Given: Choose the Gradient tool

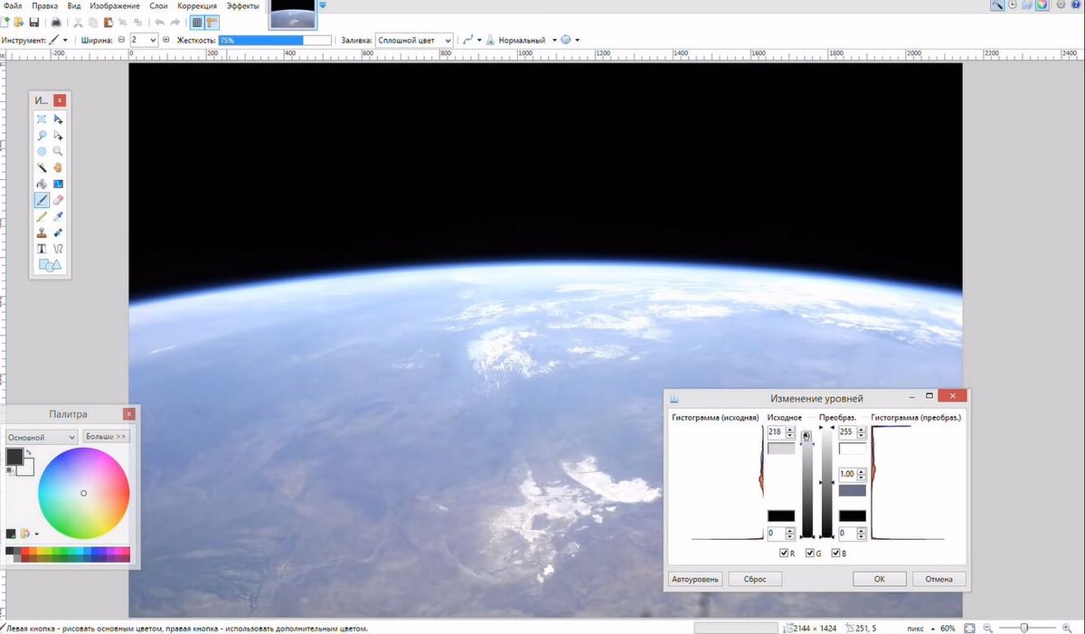Looking at the screenshot, I should 58,185.
